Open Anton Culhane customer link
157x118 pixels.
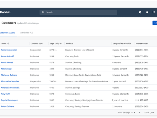(x=8, y=107)
